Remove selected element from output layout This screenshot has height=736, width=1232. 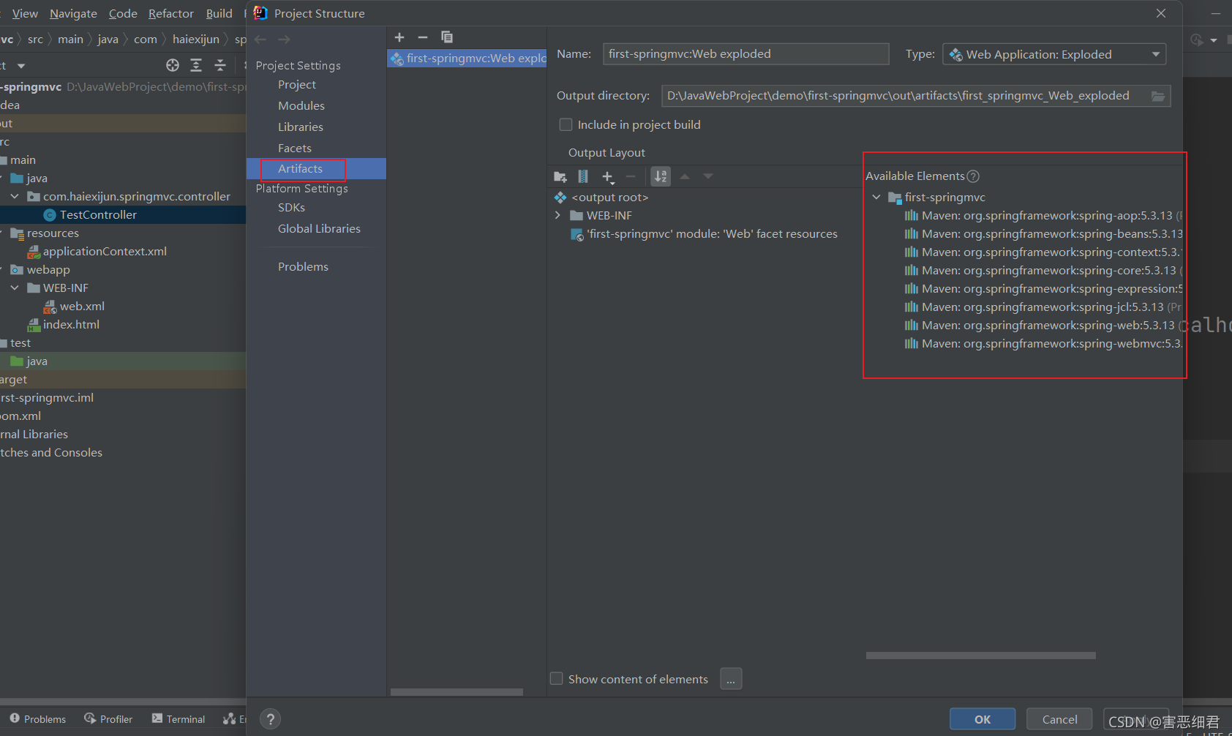[x=631, y=176]
